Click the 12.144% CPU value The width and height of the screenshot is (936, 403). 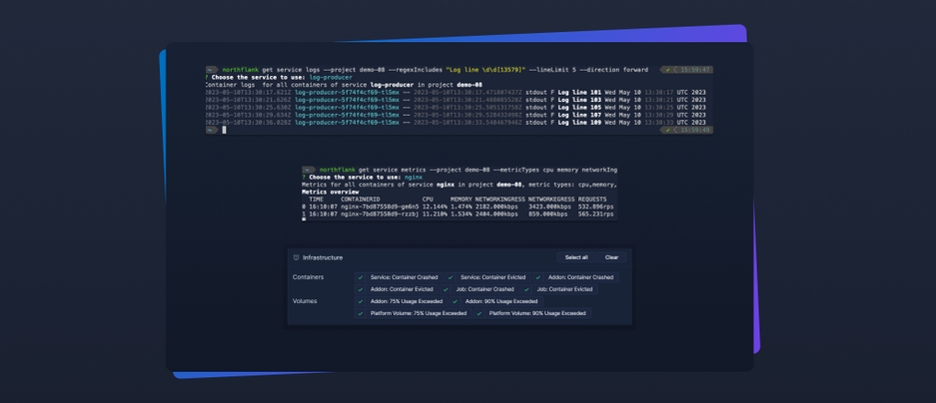[x=436, y=206]
